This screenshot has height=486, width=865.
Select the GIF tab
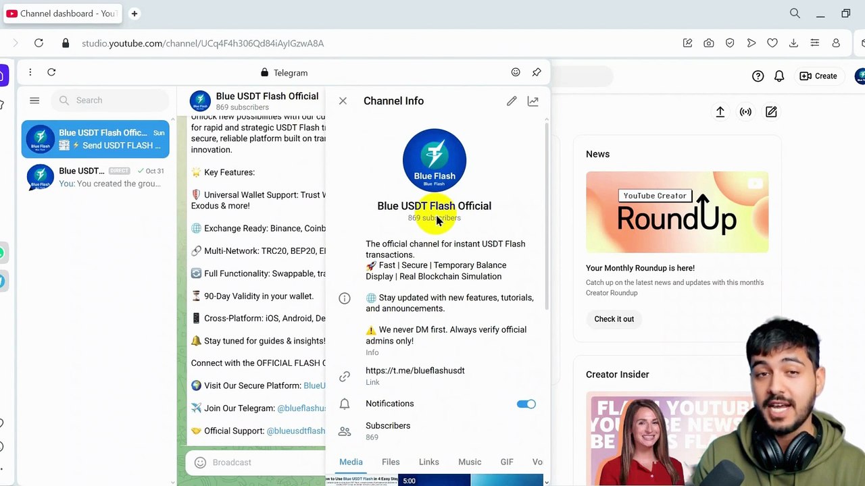pos(507,462)
